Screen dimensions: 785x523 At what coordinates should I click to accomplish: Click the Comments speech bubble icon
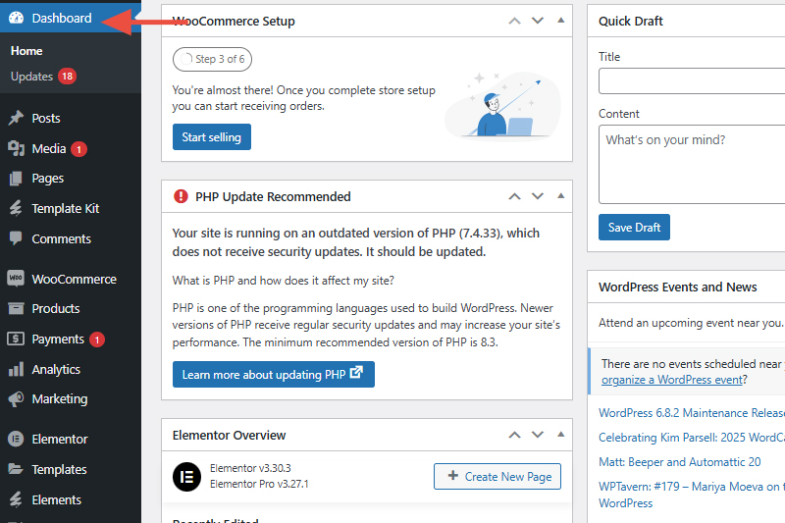click(16, 238)
